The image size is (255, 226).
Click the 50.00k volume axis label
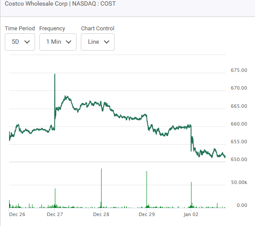(x=239, y=182)
